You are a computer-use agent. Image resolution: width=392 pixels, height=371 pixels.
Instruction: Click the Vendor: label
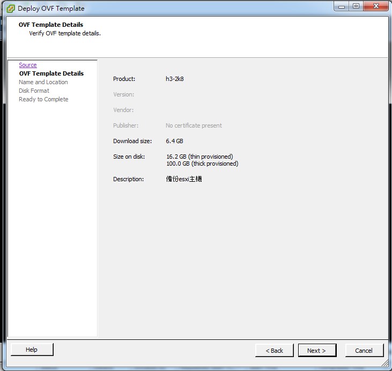[x=123, y=110]
